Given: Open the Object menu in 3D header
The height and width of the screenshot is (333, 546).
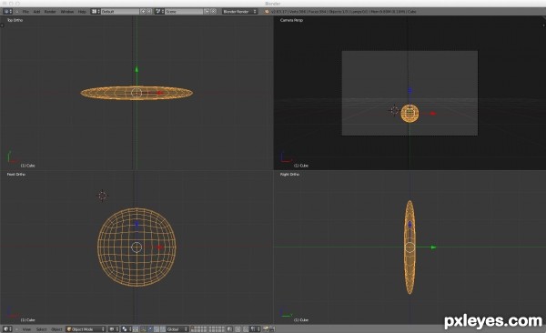Looking at the screenshot, I should 56,329.
